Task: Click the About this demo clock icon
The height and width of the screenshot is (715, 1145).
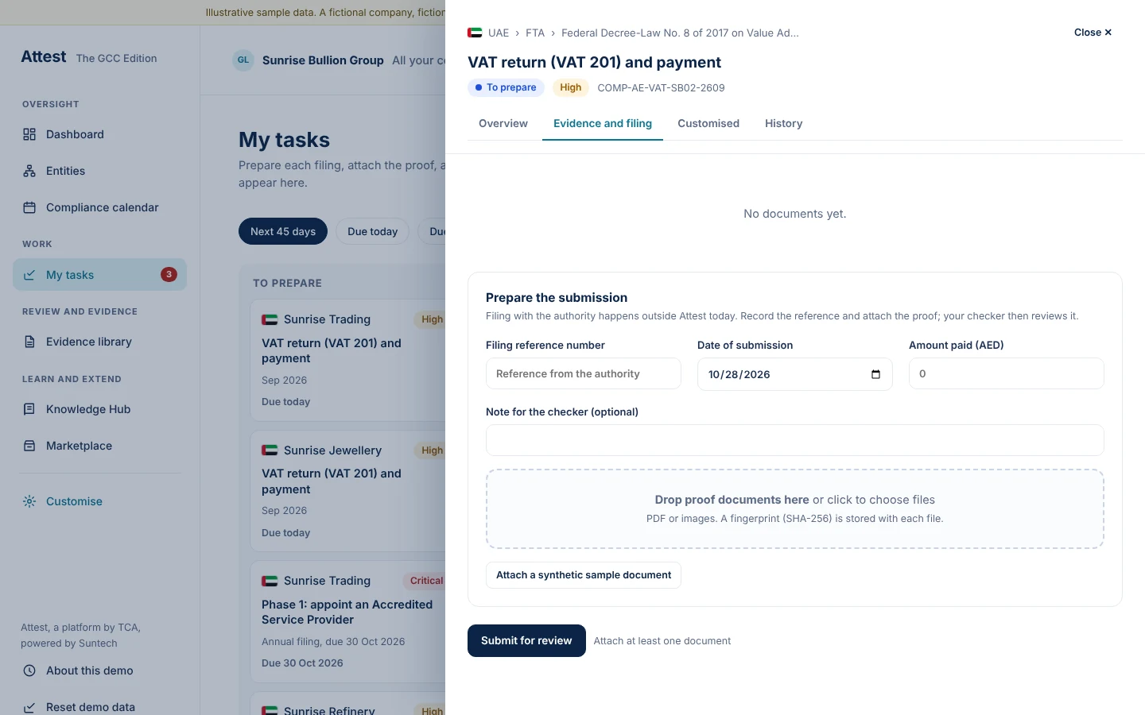Action: tap(29, 671)
